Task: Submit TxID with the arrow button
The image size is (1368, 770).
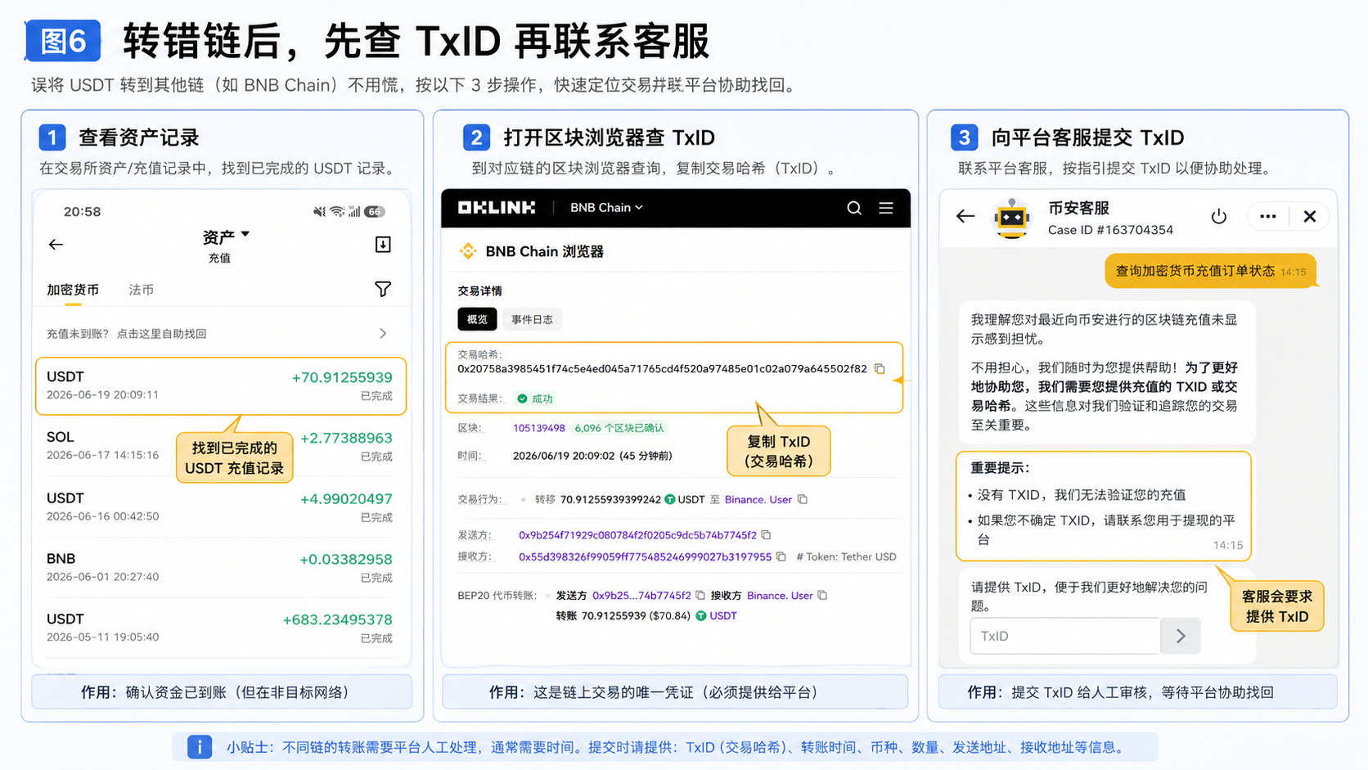Action: coord(1181,636)
